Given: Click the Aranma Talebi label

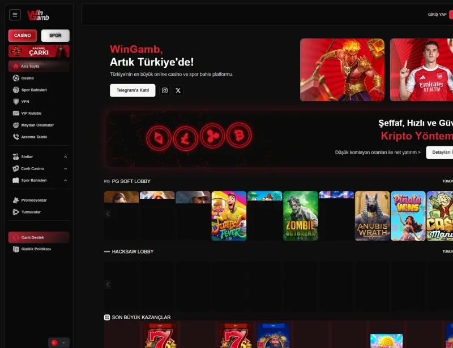Looking at the screenshot, I should click(34, 137).
